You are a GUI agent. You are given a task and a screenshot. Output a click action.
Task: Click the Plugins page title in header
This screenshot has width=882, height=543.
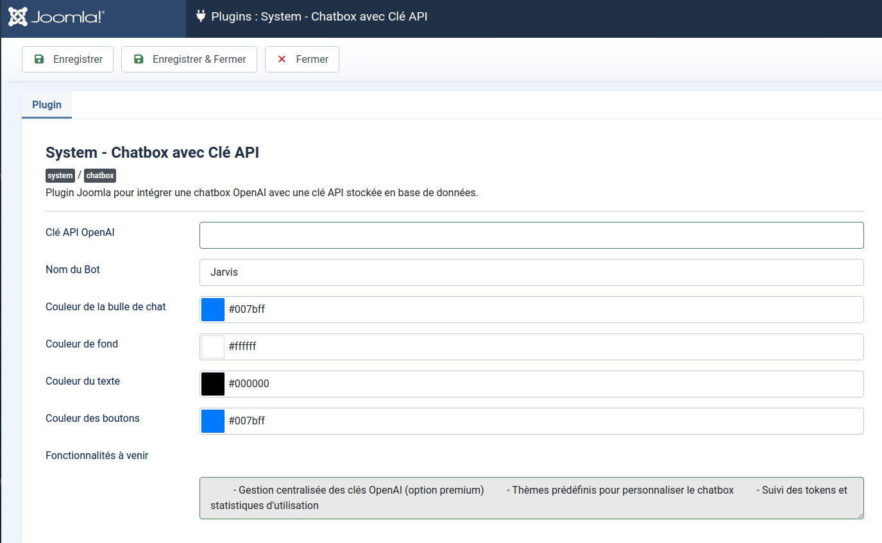[x=319, y=16]
